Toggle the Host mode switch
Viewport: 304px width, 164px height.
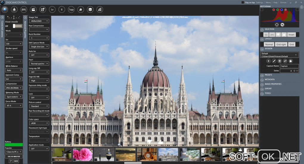(18, 26)
